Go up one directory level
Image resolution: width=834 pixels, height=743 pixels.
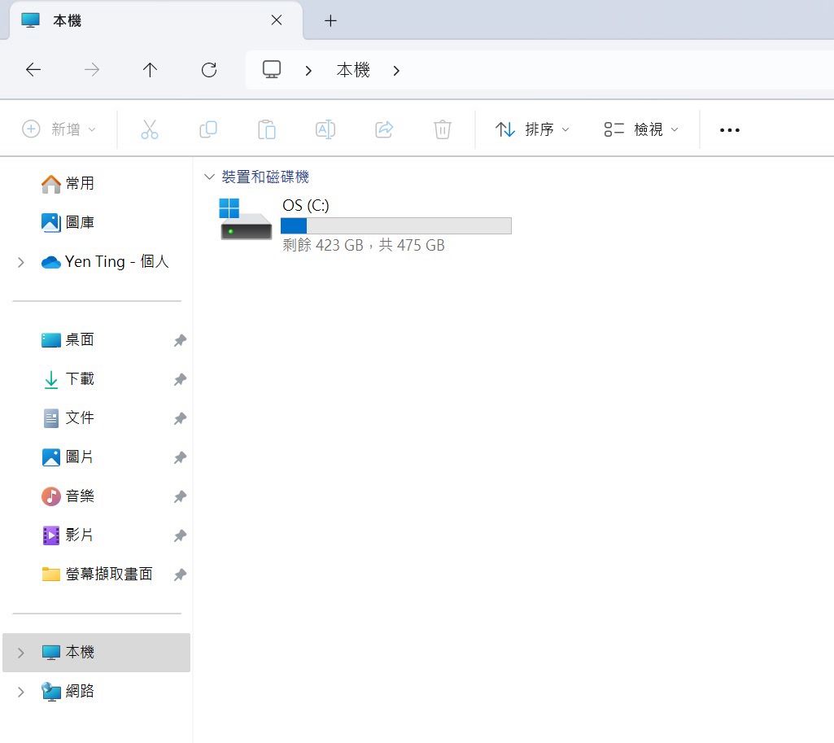tap(150, 70)
